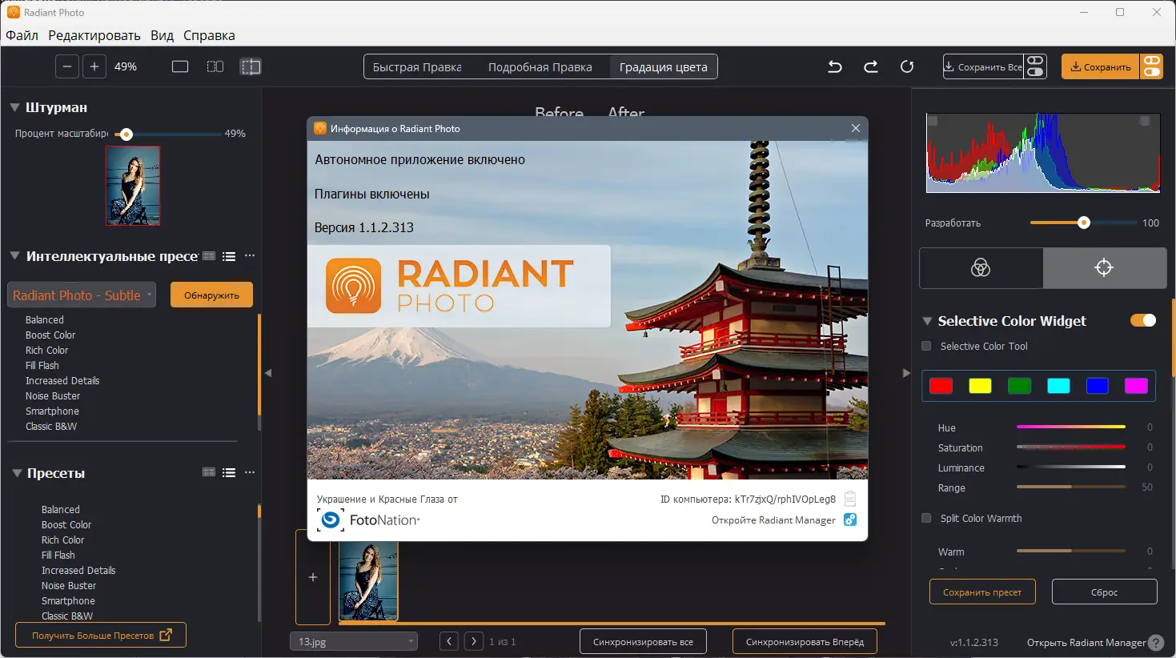The image size is (1176, 658).
Task: Copy the computer ID clipboard icon
Action: 850,499
